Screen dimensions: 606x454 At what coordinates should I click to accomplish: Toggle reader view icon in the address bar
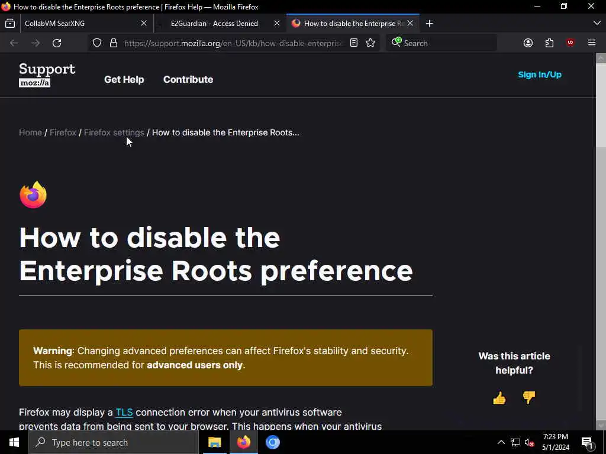pos(354,43)
